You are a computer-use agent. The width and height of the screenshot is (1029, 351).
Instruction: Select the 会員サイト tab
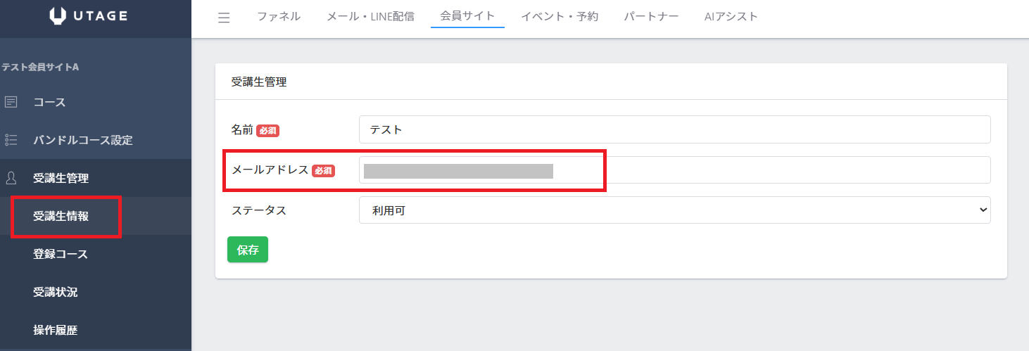[x=467, y=16]
